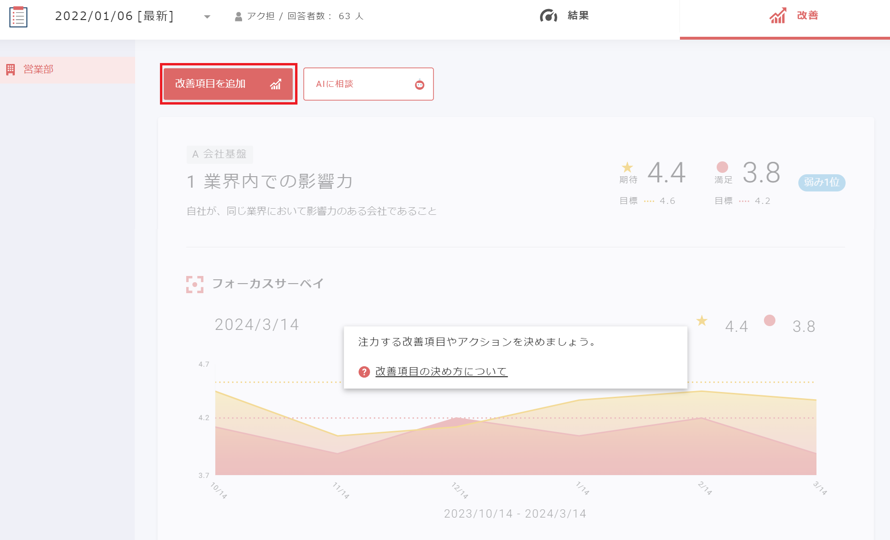Click the 弱み1位 badge

pyautogui.click(x=821, y=183)
